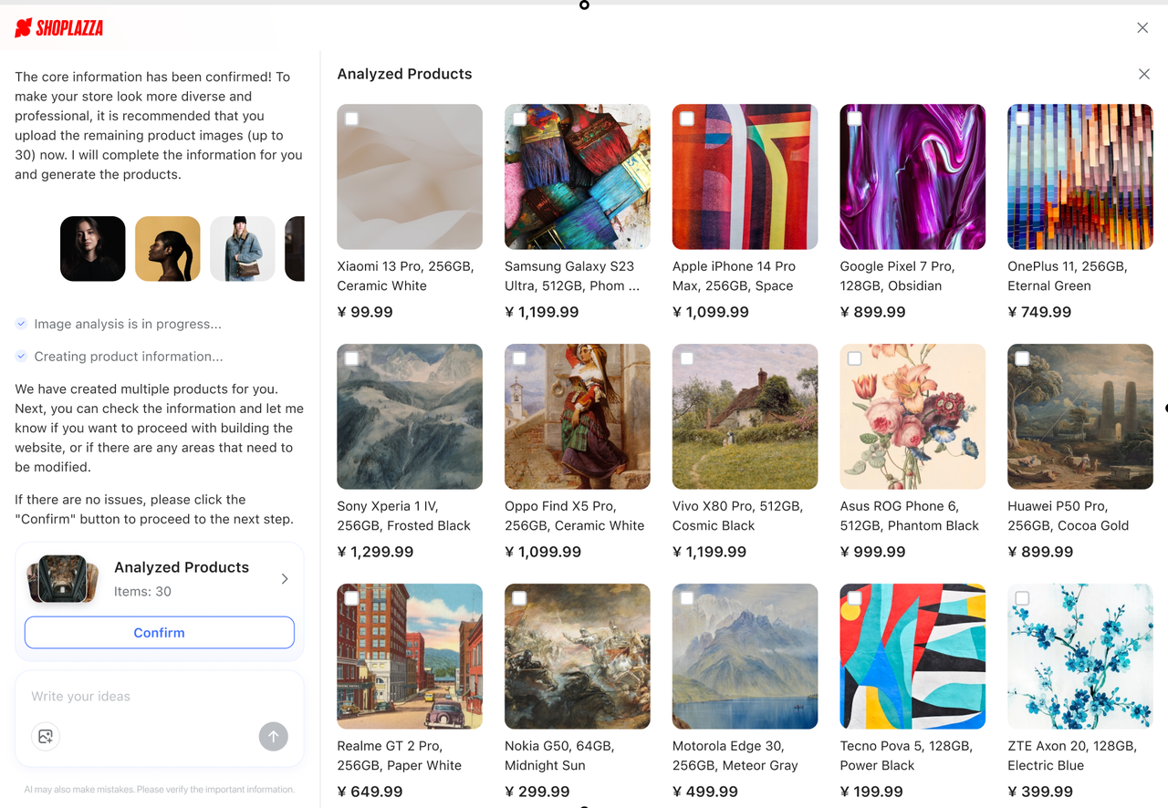This screenshot has width=1168, height=808.
Task: Click the "Huawei P50 Pro, 256GB, Cocoa Gold" title
Action: coord(1069,516)
